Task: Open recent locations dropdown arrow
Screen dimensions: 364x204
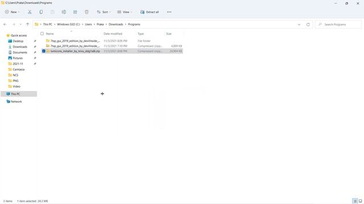Action: (20, 24)
